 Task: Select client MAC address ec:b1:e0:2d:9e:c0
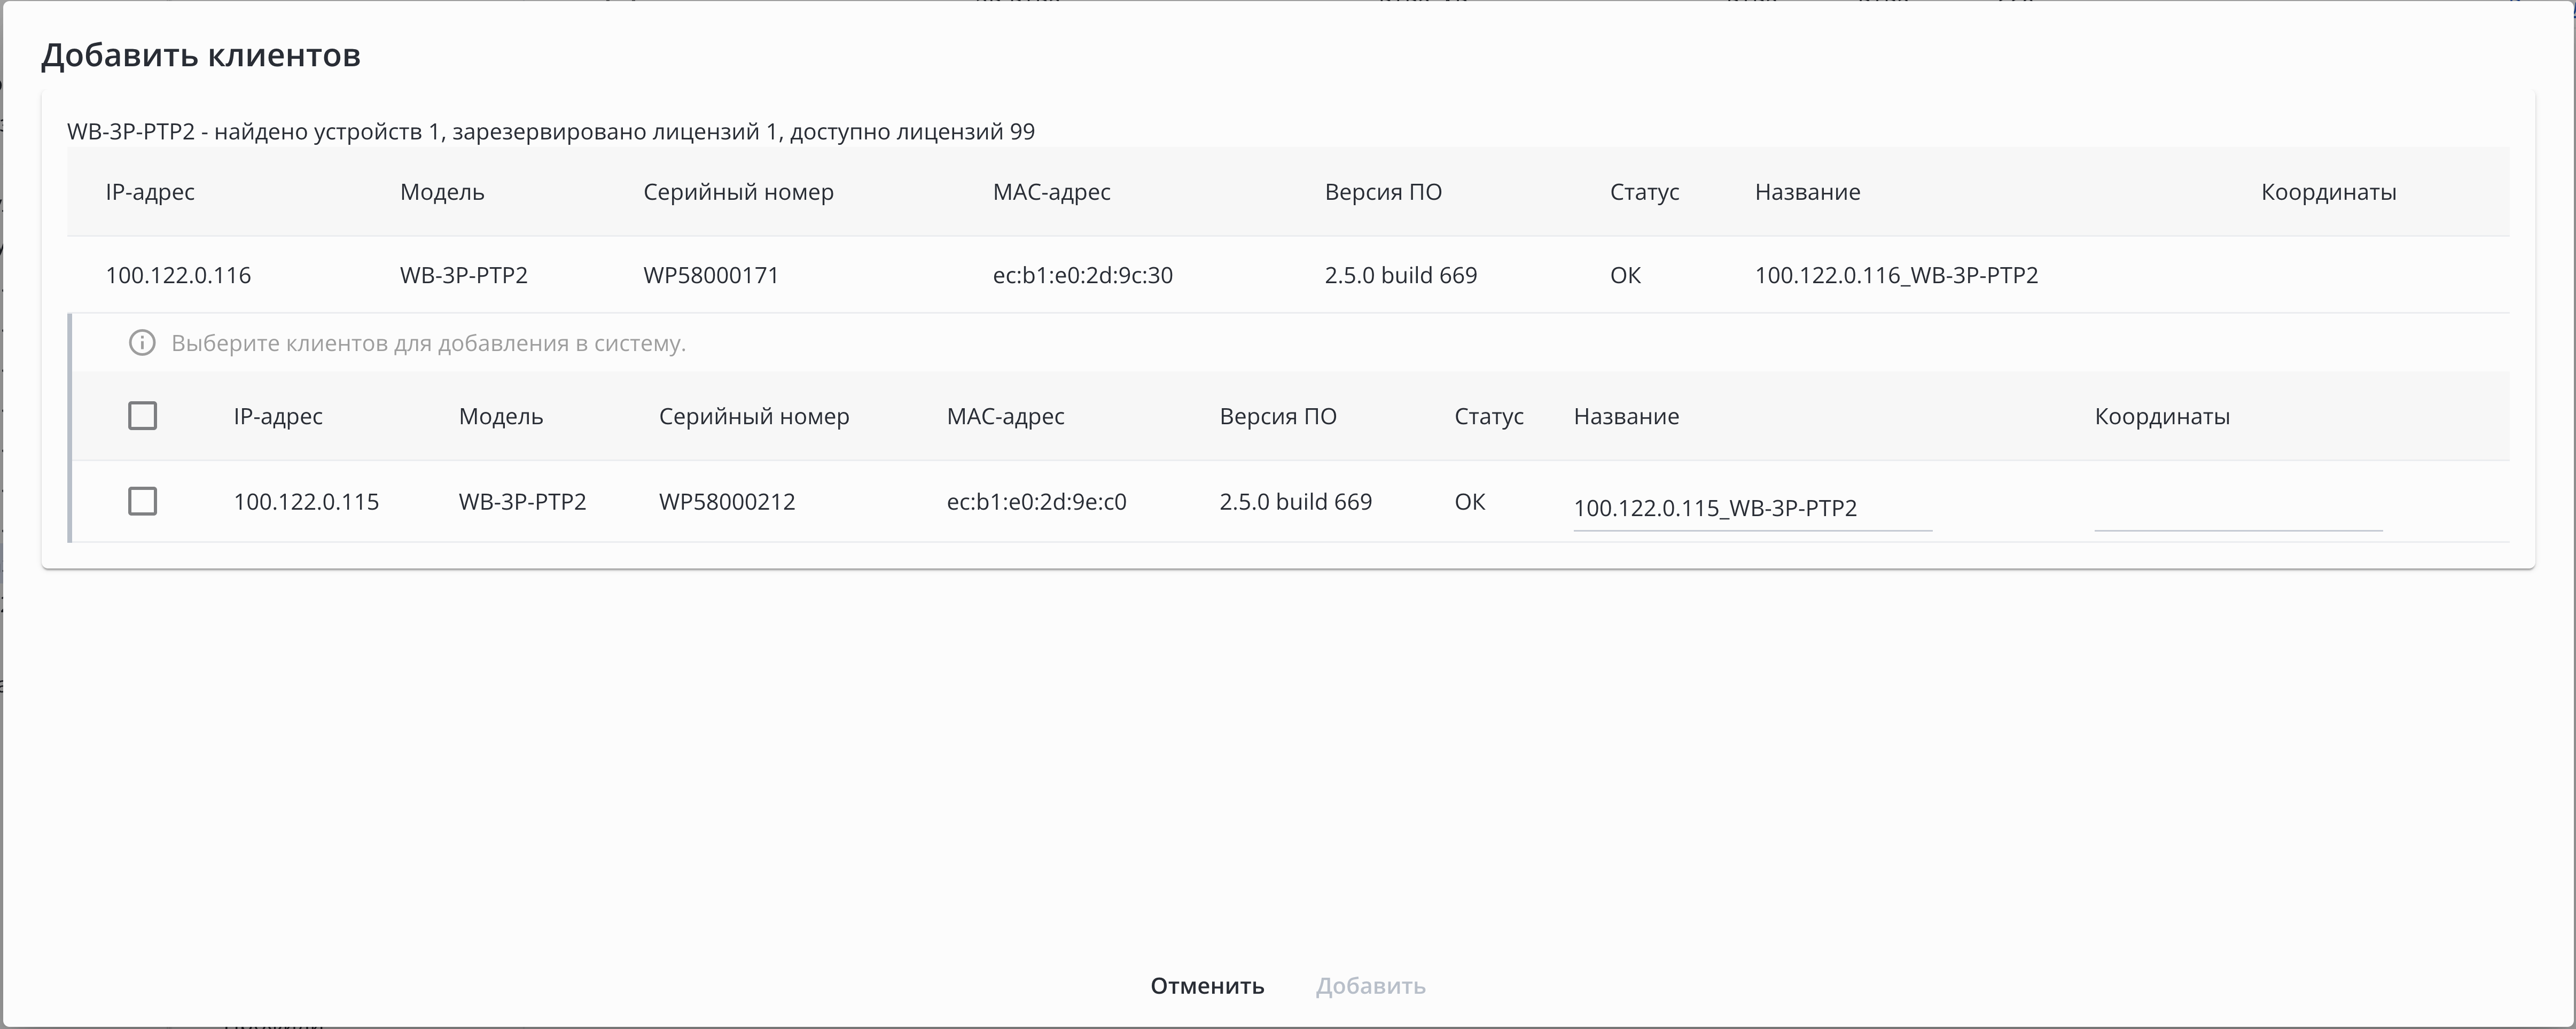(x=1036, y=501)
